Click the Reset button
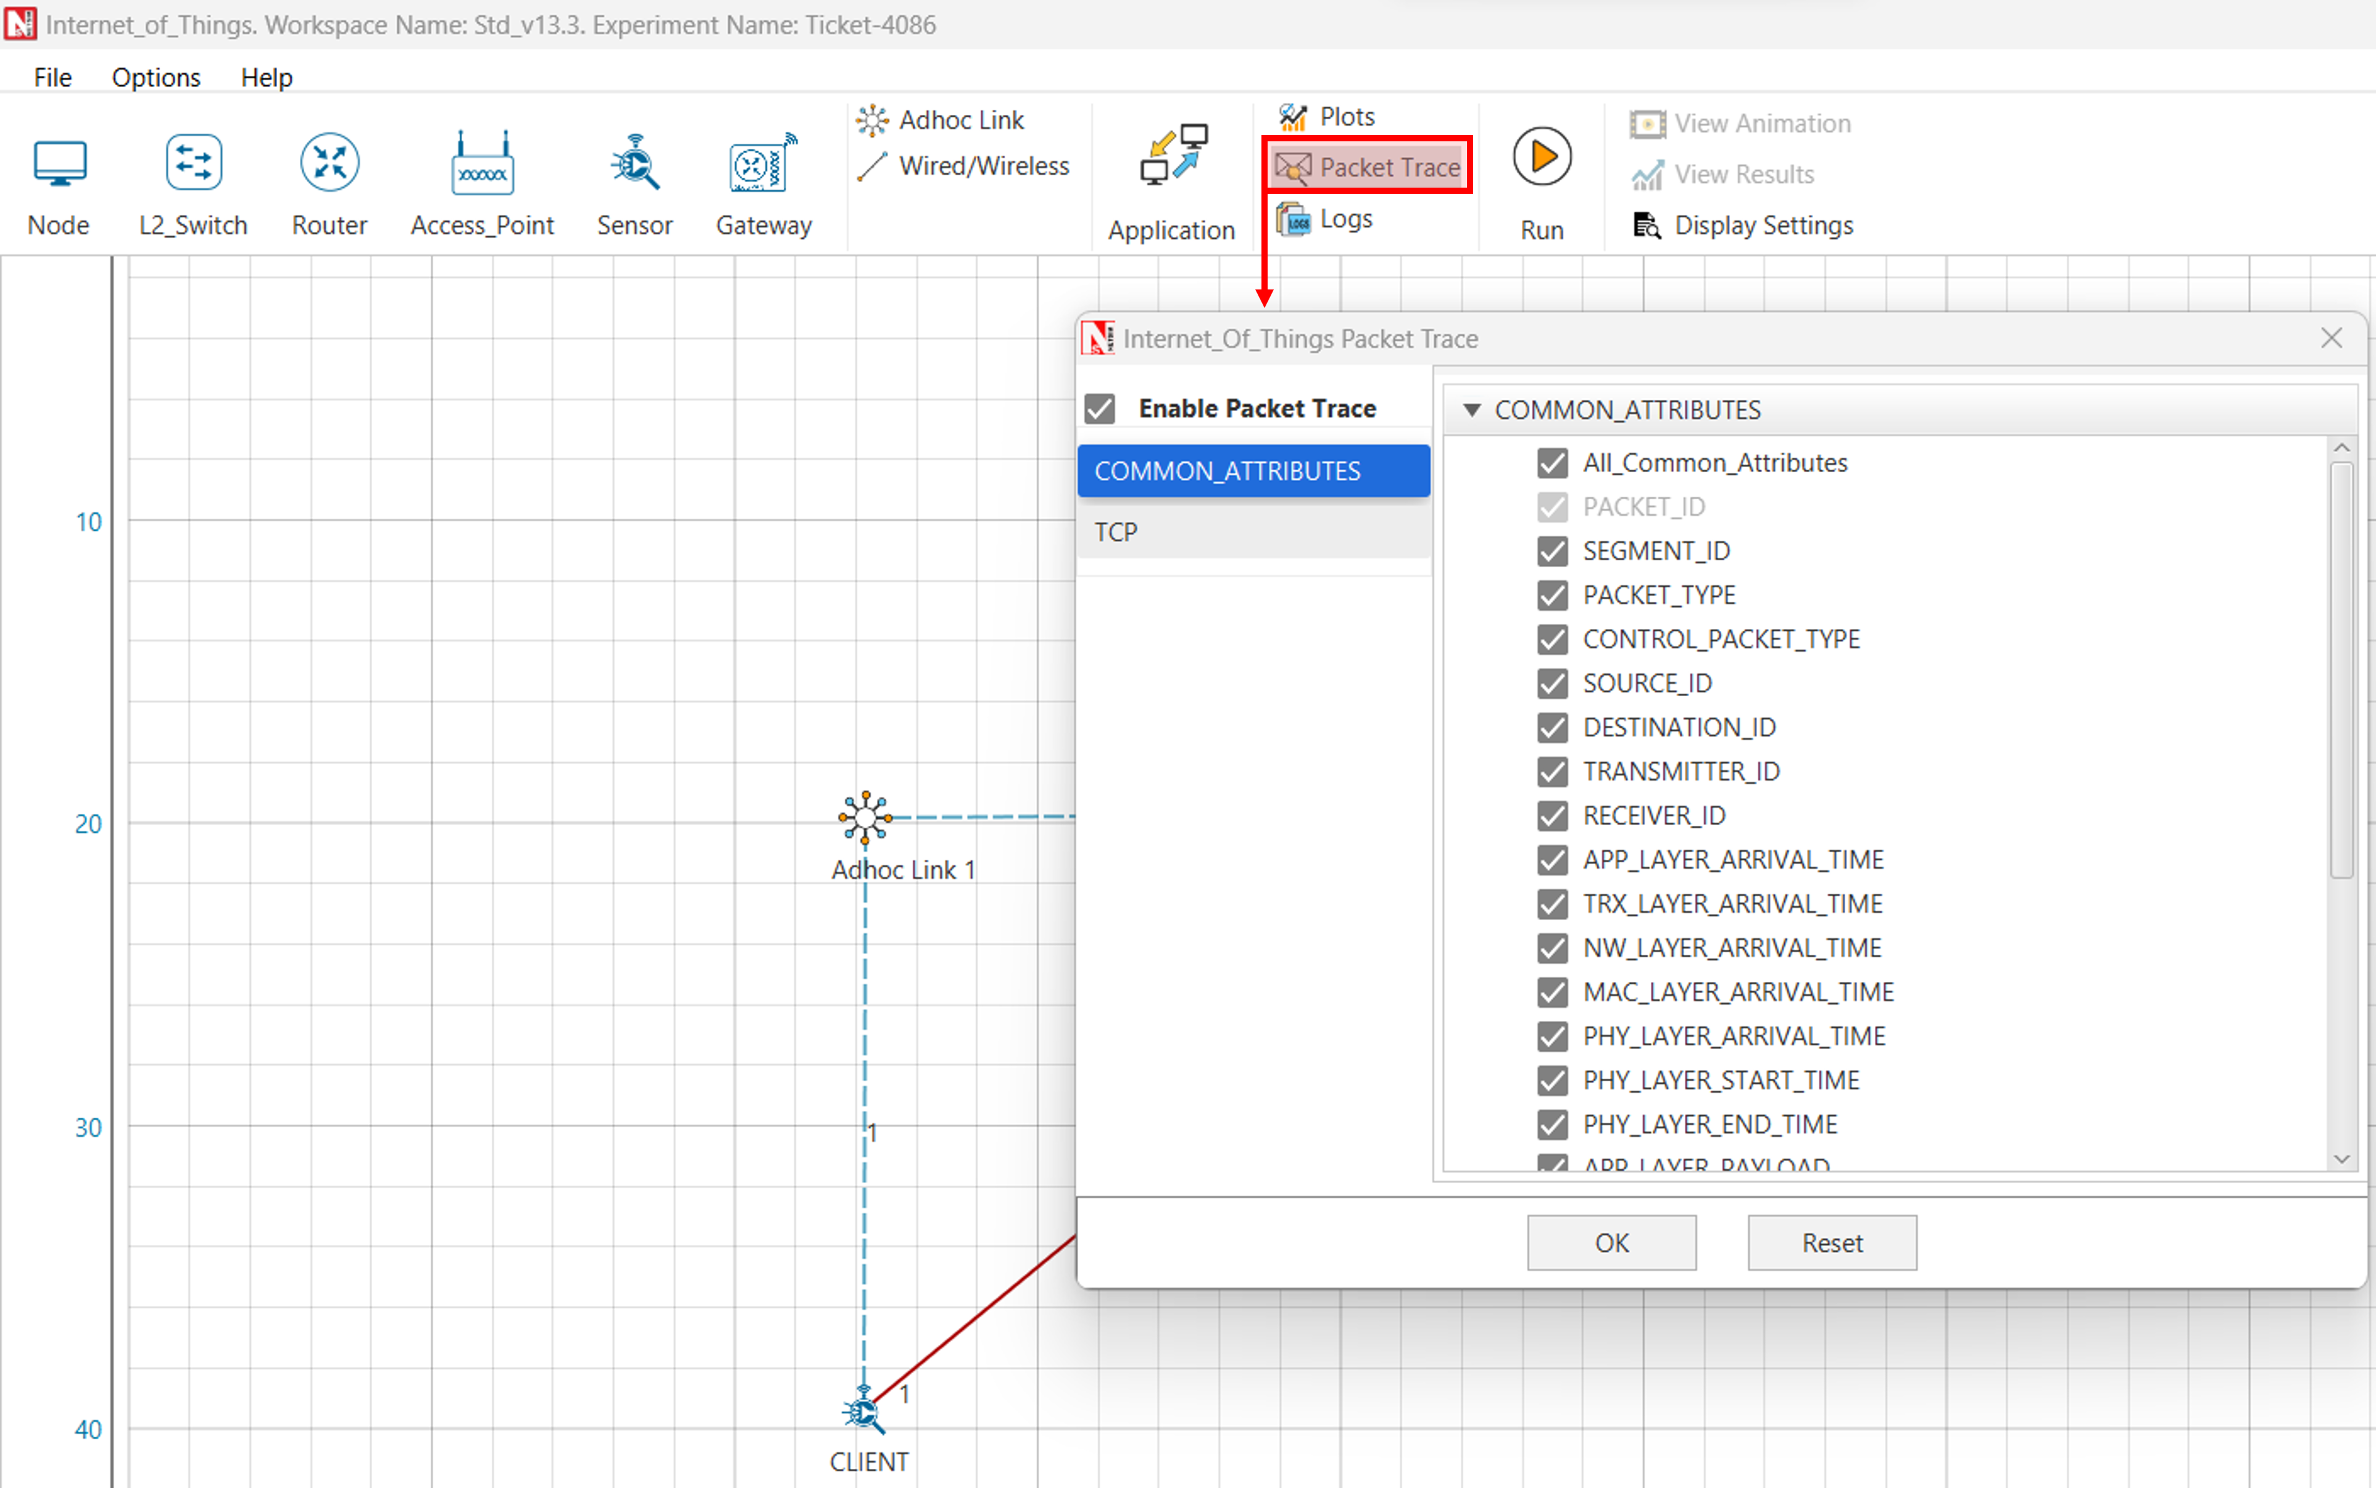Viewport: 2376px width, 1488px height. (x=1831, y=1243)
